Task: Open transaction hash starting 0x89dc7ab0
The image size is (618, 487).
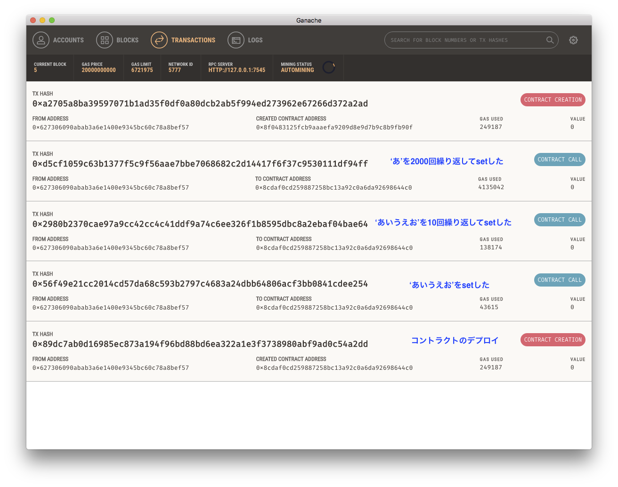Action: tap(200, 344)
